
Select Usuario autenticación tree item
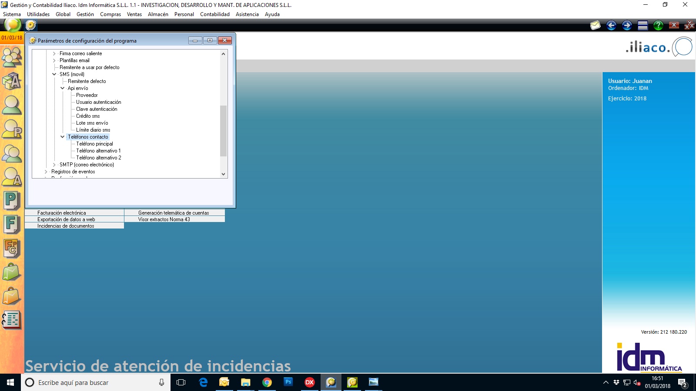click(x=99, y=102)
